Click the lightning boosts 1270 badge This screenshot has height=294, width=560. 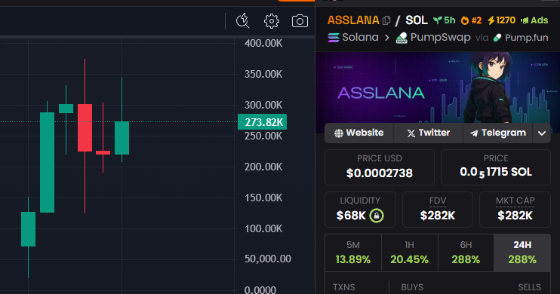pos(501,20)
